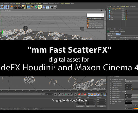Toggle the Y axis lock icon
Image resolution: width=138 pixels, height=113 pixels.
pyautogui.click(x=4, y=7)
